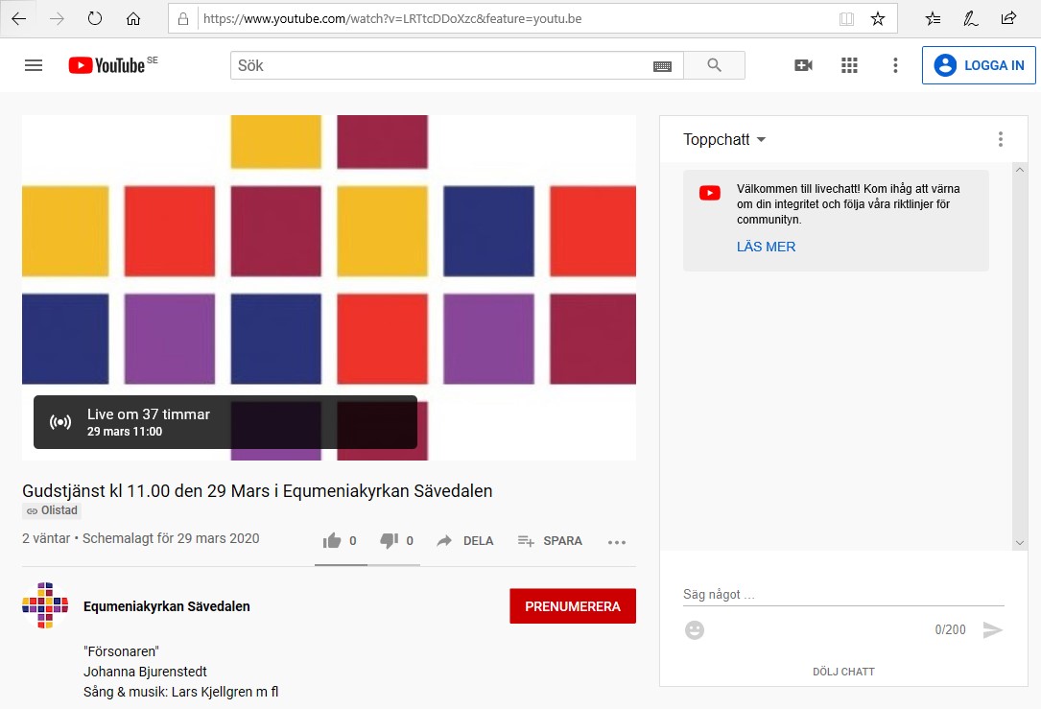Screen dimensions: 1041x709
Task: Open the browser home page icon
Action: [133, 18]
